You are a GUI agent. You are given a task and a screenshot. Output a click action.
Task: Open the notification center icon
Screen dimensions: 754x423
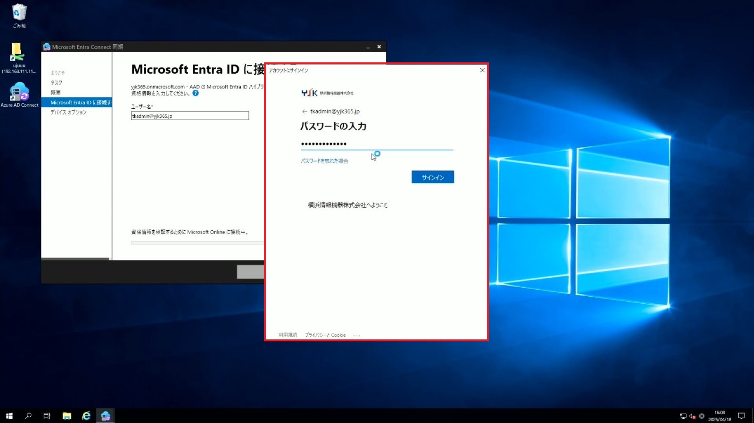(x=741, y=416)
